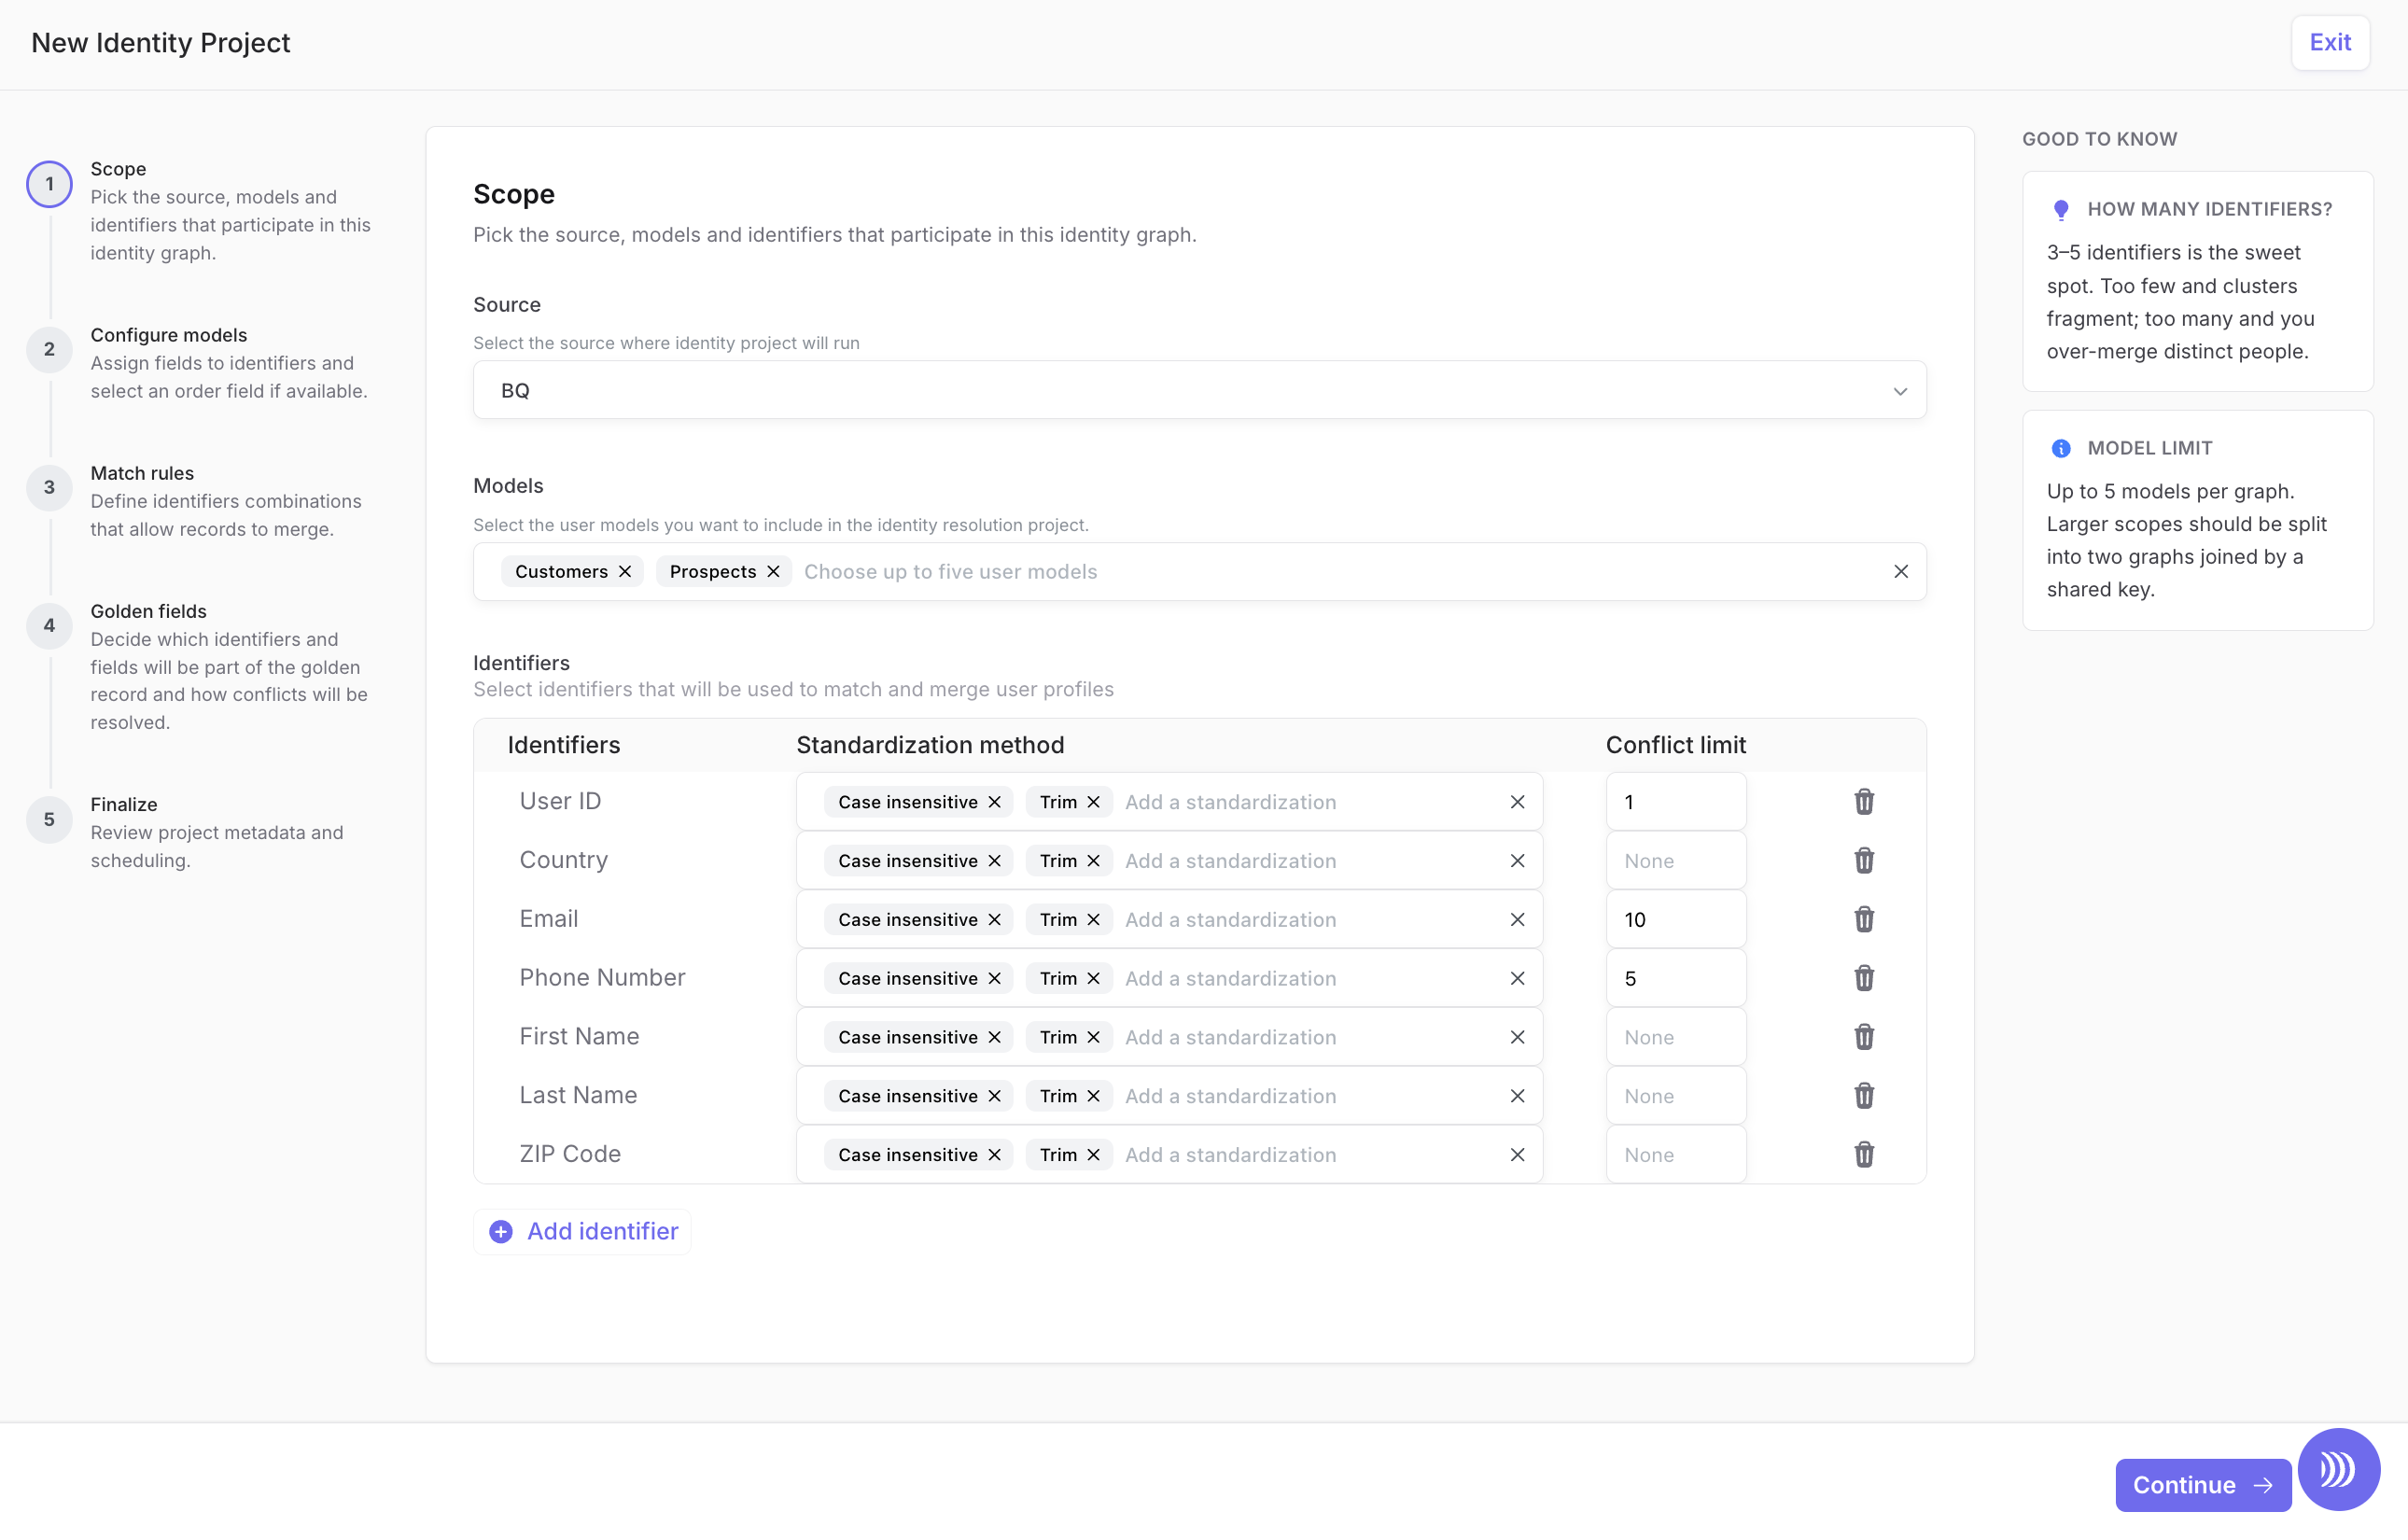
Task: Clear all standardizations for ZIP Code
Action: (x=1517, y=1155)
